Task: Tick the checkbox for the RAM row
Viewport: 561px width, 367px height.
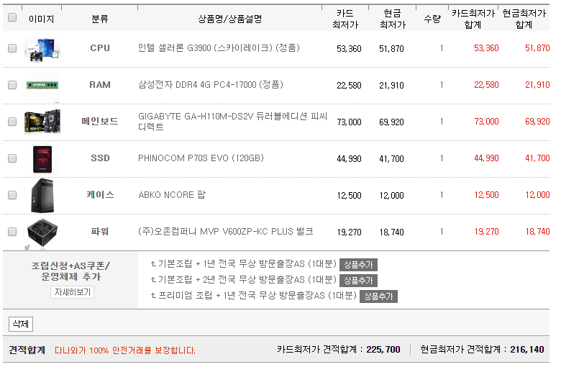Action: [12, 85]
